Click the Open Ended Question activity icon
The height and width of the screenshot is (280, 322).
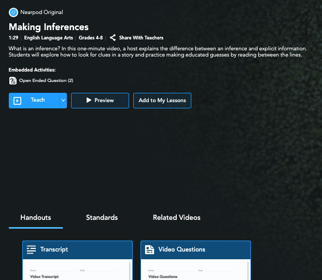[x=13, y=80]
